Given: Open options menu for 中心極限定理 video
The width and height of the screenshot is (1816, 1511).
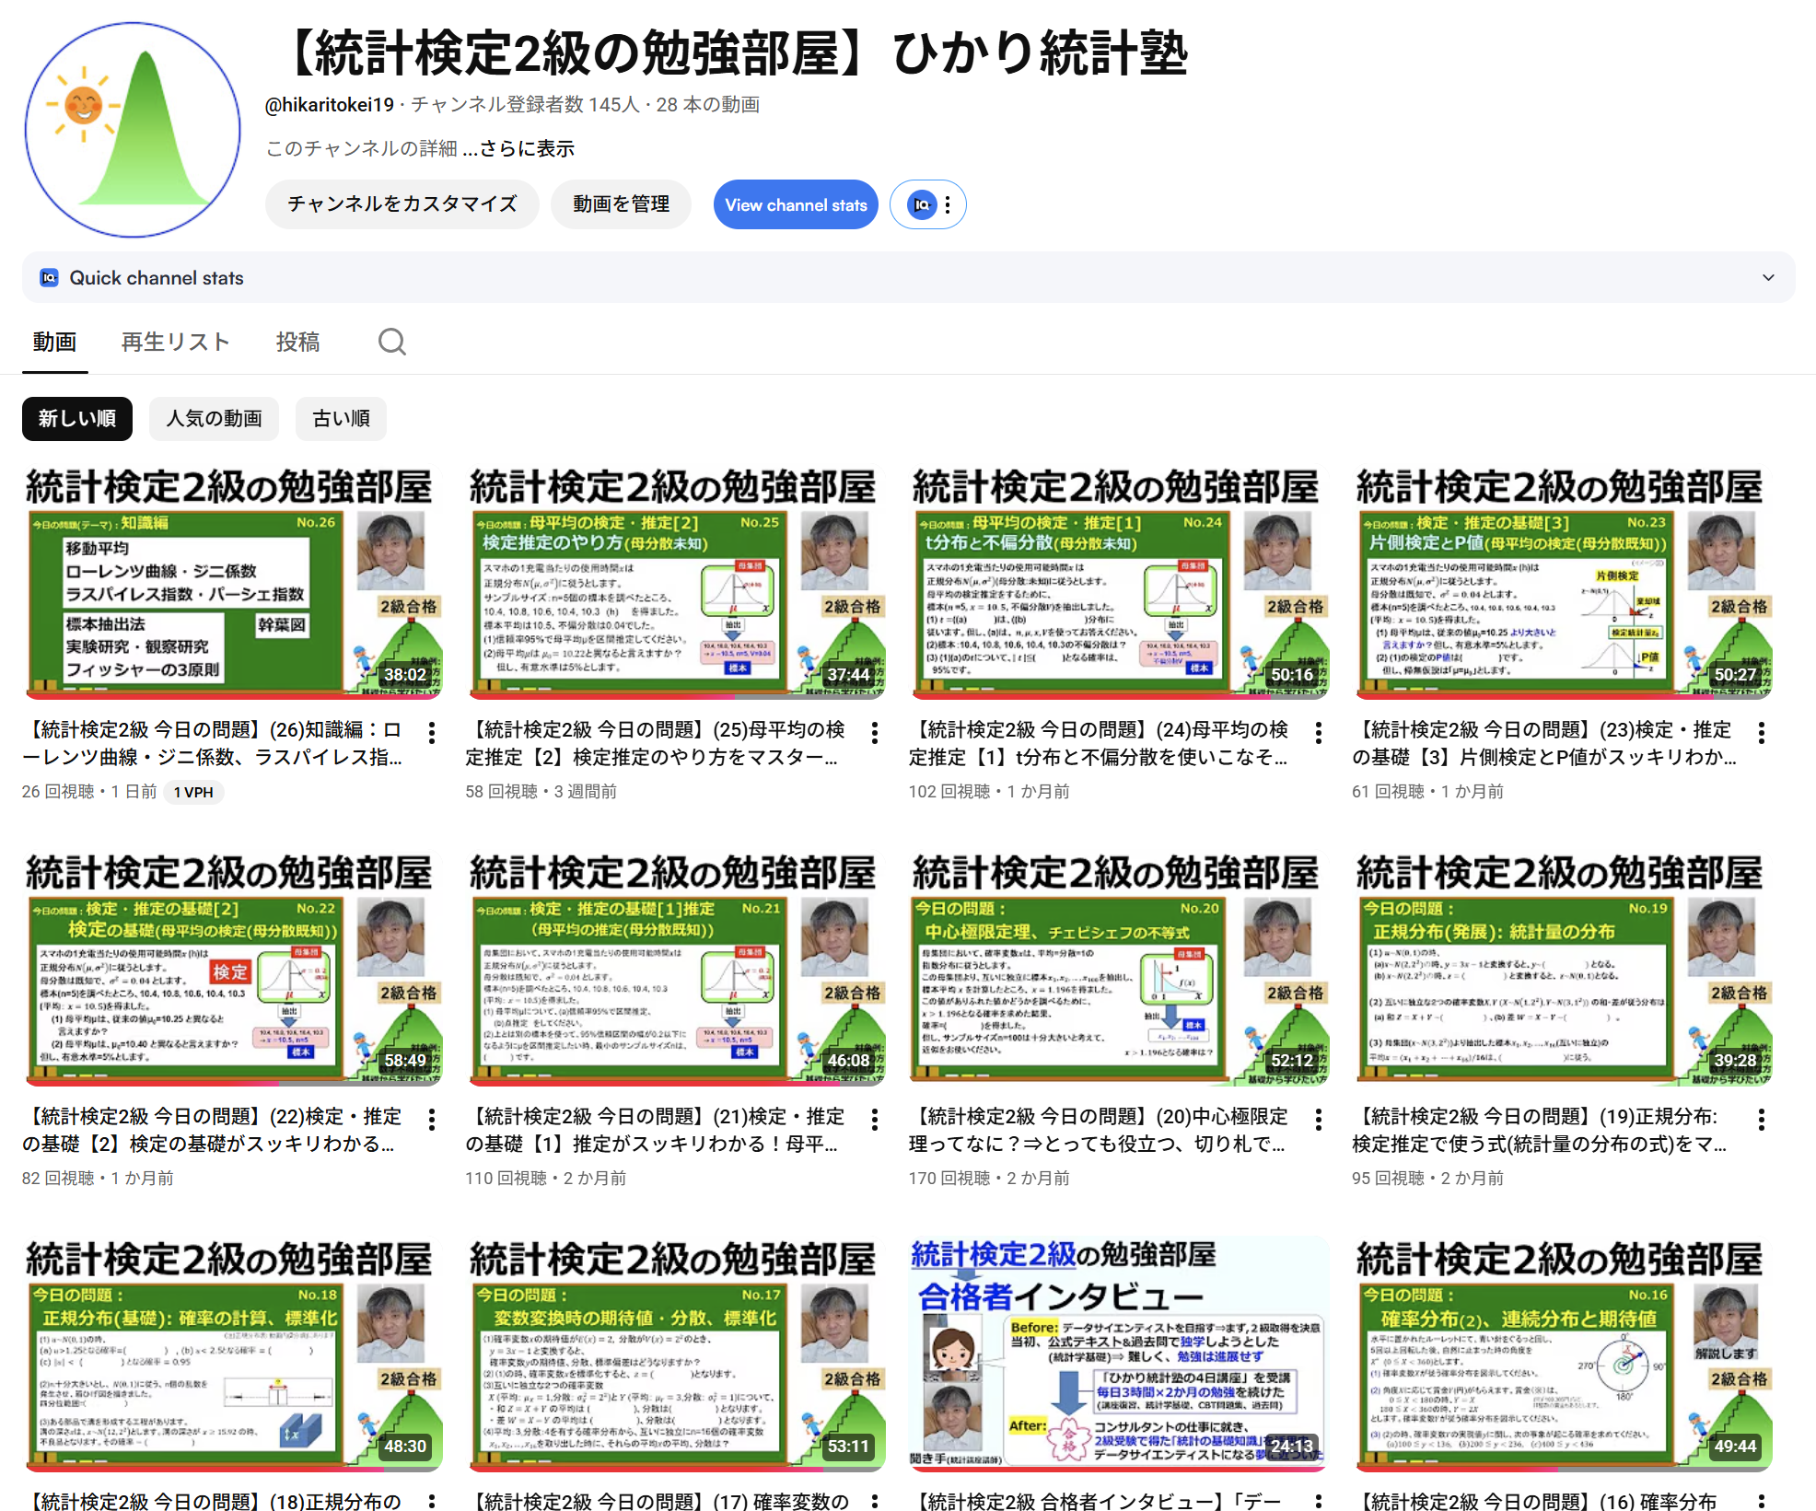Looking at the screenshot, I should (1317, 1120).
